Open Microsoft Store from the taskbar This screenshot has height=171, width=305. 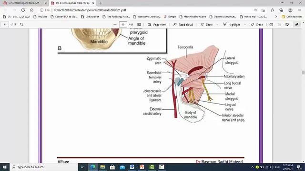click(112, 167)
